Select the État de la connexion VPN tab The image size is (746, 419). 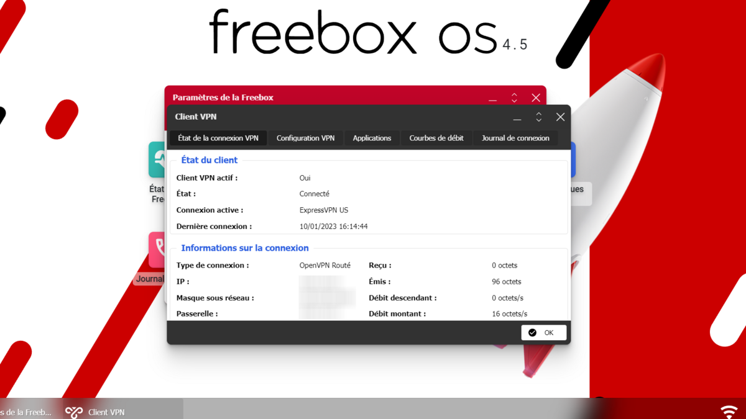click(x=218, y=138)
